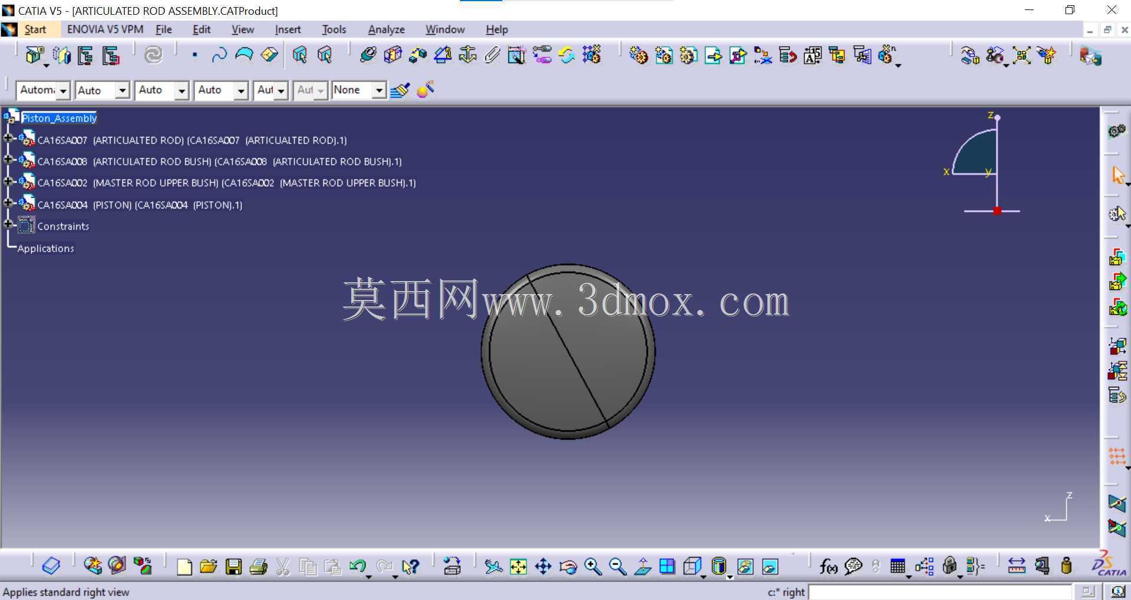Open the ENOVIA V5 VPM menu

[105, 30]
